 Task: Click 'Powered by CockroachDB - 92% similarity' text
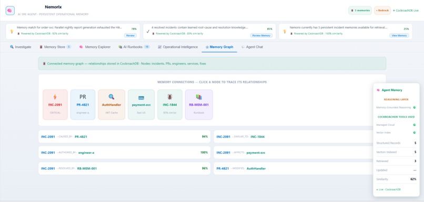pos(45,34)
